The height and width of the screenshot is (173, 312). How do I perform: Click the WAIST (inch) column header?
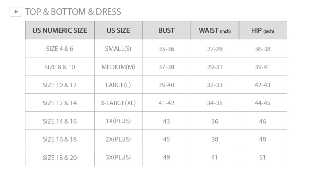pos(215,30)
